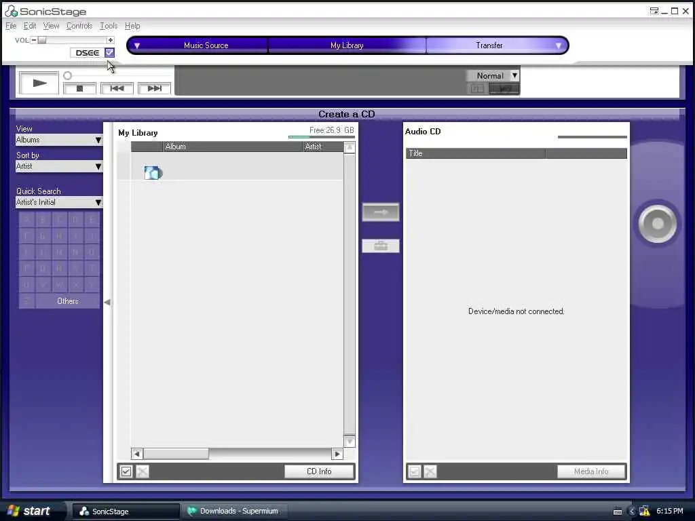Viewport: 695px width, 521px height.
Task: Switch to the Music Source tab
Action: point(206,45)
